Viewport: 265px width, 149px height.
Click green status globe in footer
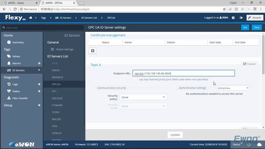pyautogui.click(x=249, y=144)
